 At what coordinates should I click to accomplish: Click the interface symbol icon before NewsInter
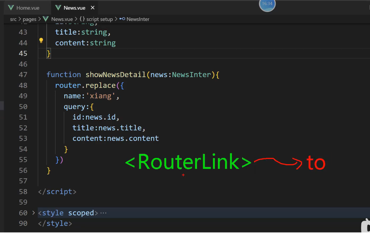[x=122, y=19]
